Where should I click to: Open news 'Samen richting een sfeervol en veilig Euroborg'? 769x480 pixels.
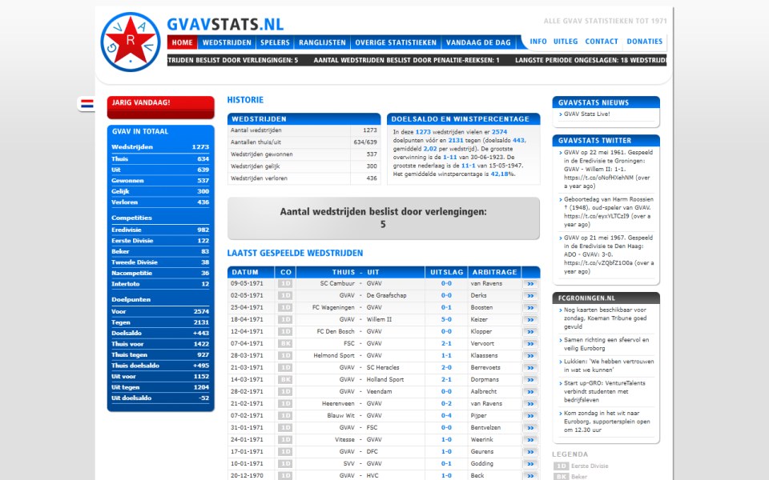[x=606, y=344]
